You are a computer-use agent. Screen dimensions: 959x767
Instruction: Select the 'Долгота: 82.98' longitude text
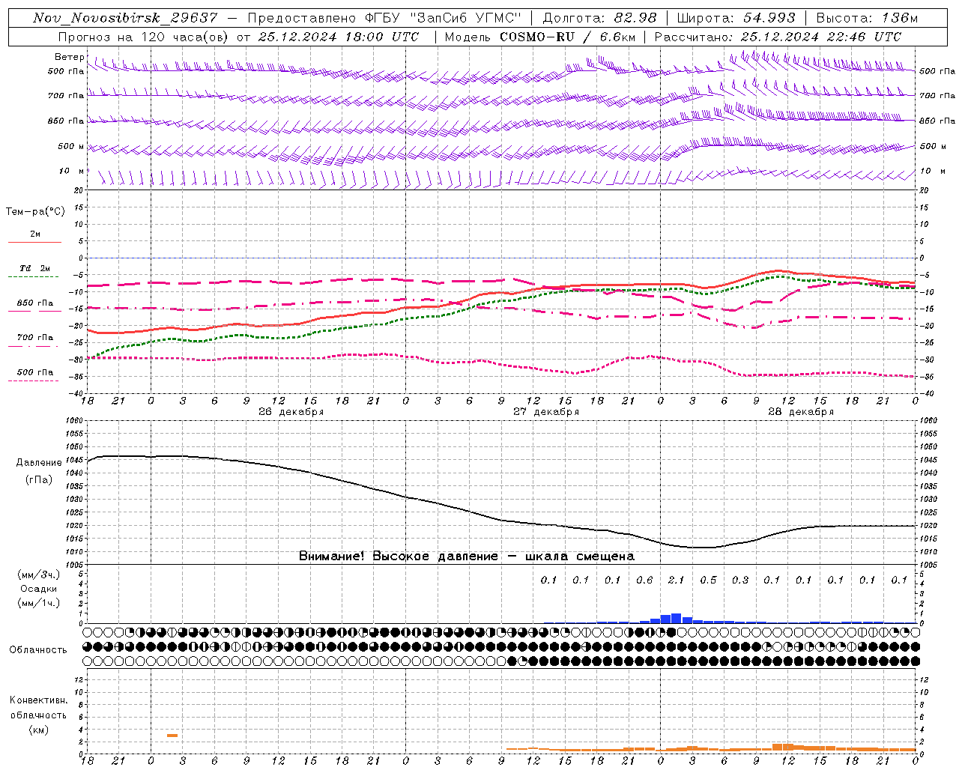599,18
